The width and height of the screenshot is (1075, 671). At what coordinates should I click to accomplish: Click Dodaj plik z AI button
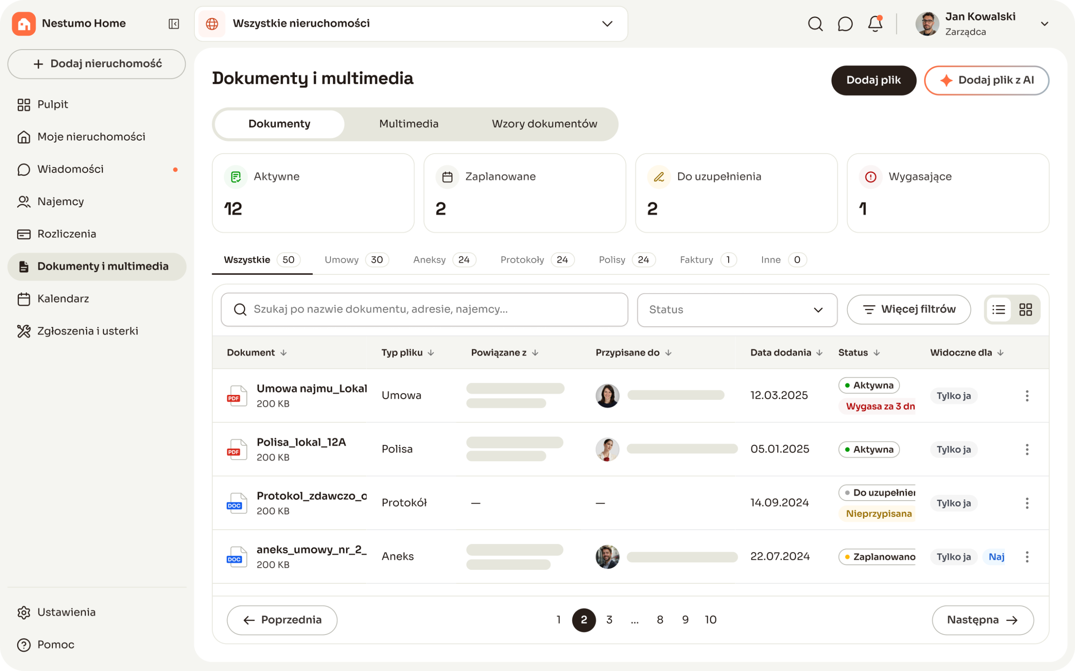tap(987, 80)
